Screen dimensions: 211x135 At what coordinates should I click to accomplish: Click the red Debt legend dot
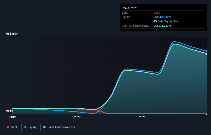pyautogui.click(x=8, y=127)
